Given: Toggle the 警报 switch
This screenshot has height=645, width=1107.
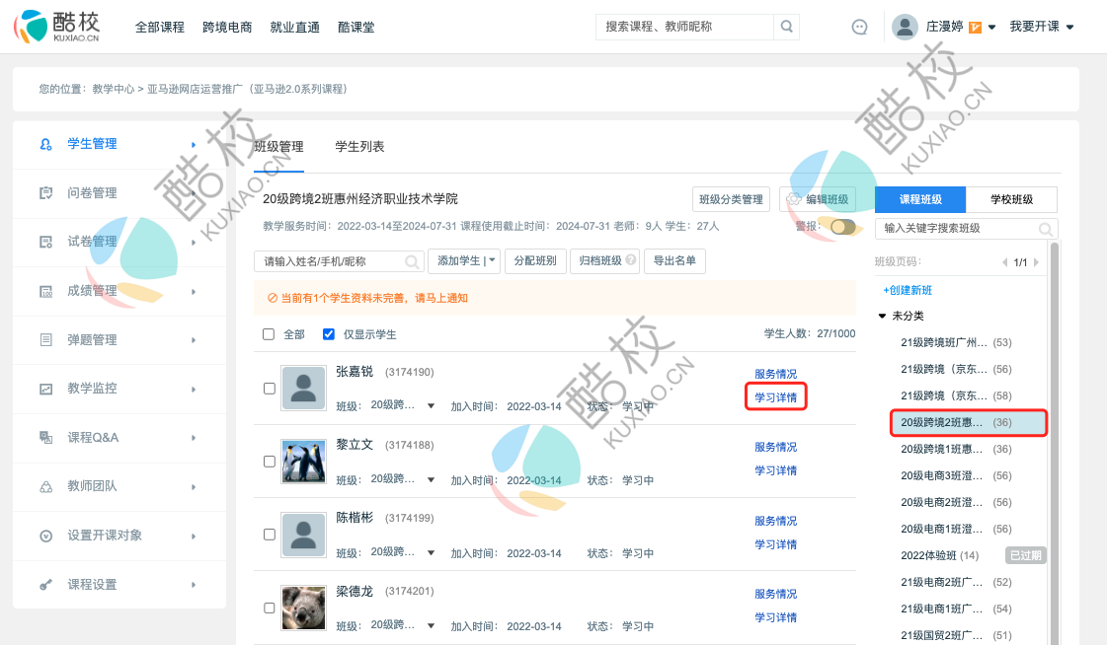Looking at the screenshot, I should click(x=843, y=227).
